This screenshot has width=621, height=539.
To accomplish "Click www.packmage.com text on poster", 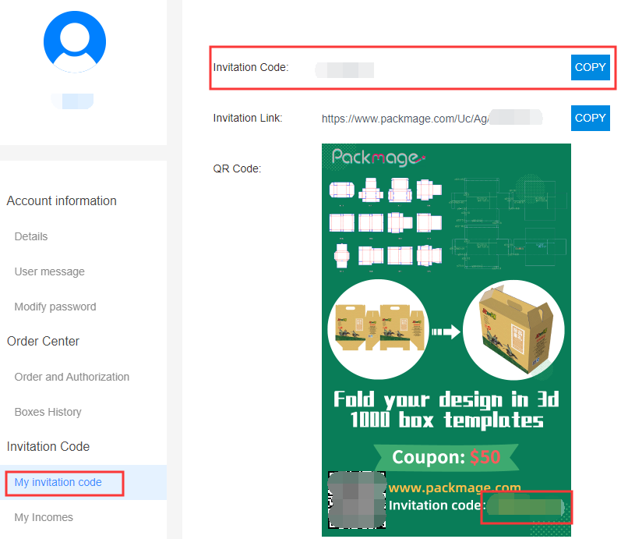I will 454,488.
